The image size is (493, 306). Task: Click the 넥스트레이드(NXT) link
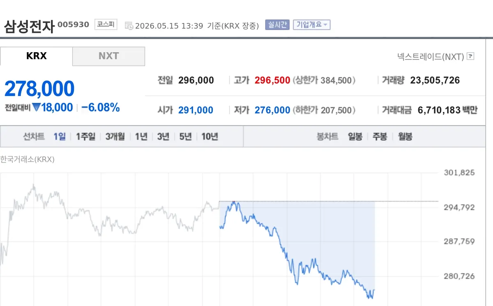(x=431, y=56)
